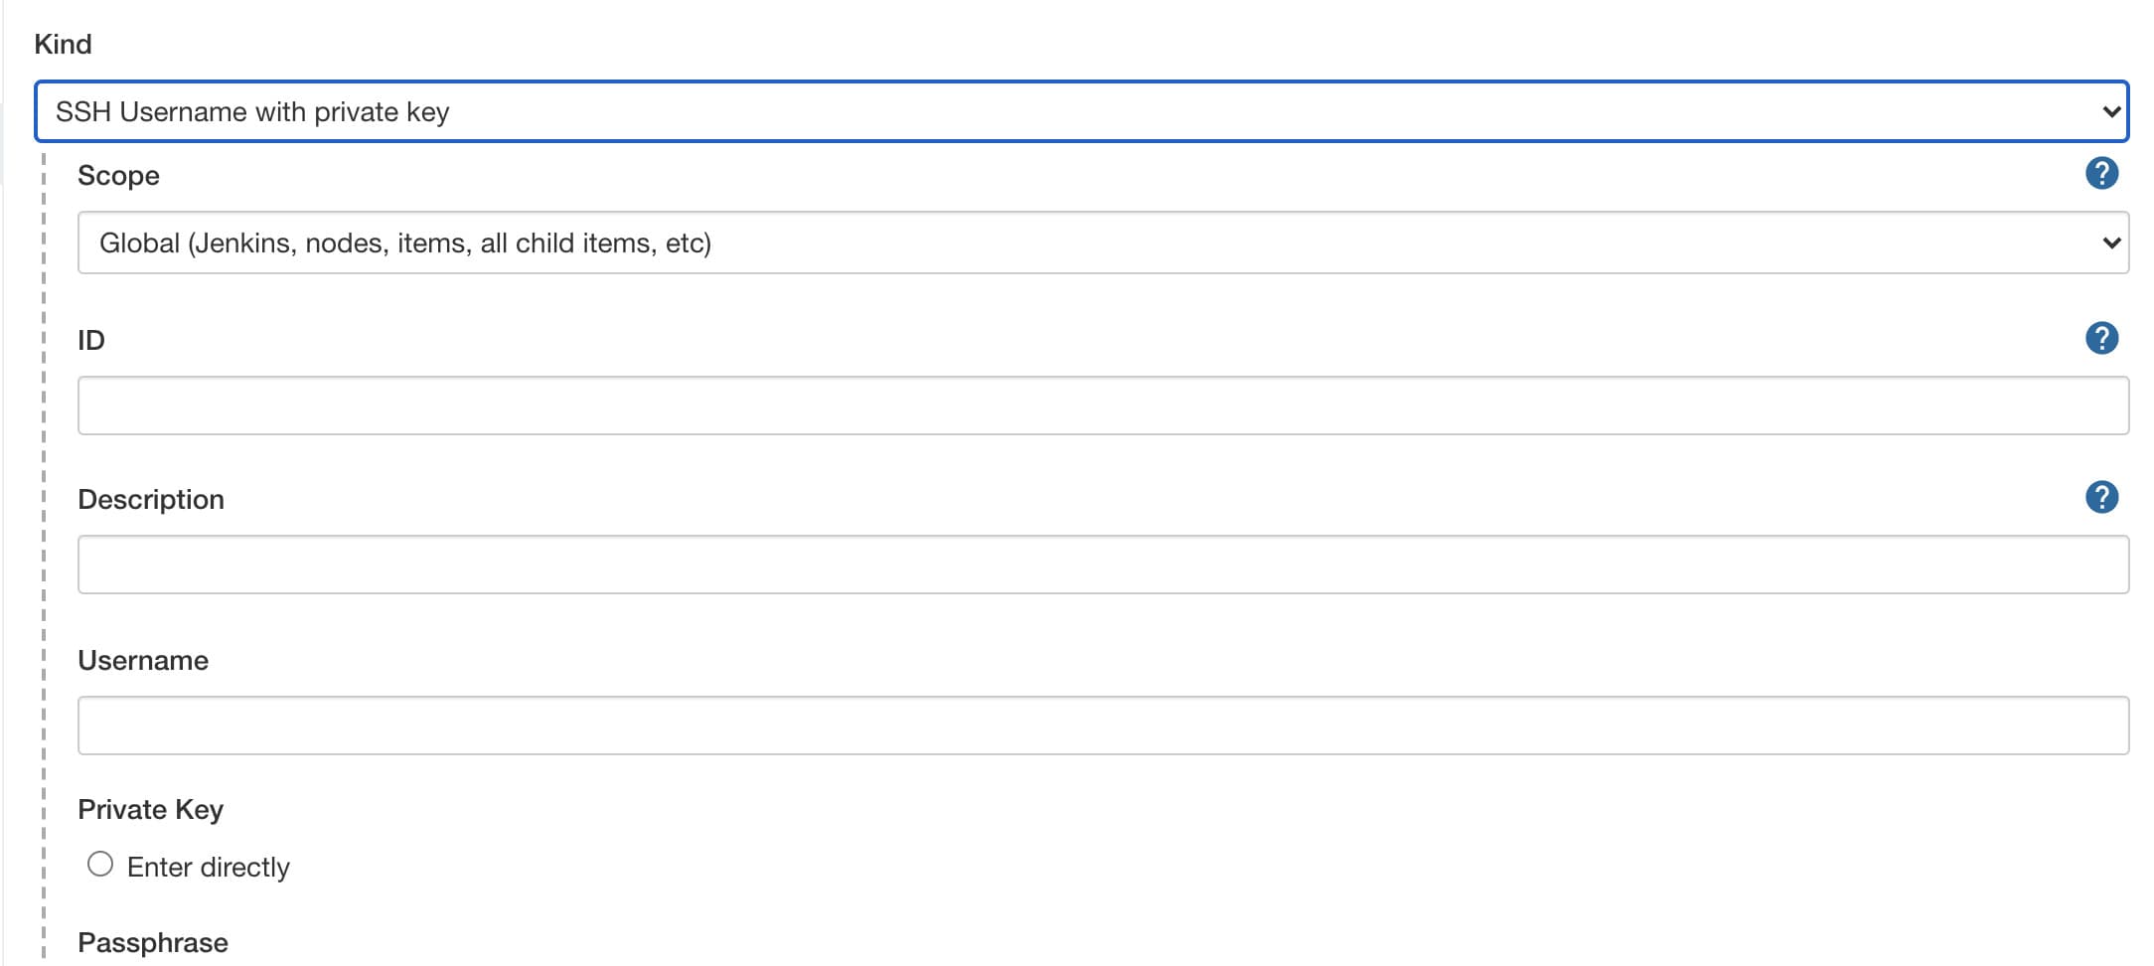Open the 'Global (Jenkins, nodes, items...)' Scope dropdown

[1103, 242]
